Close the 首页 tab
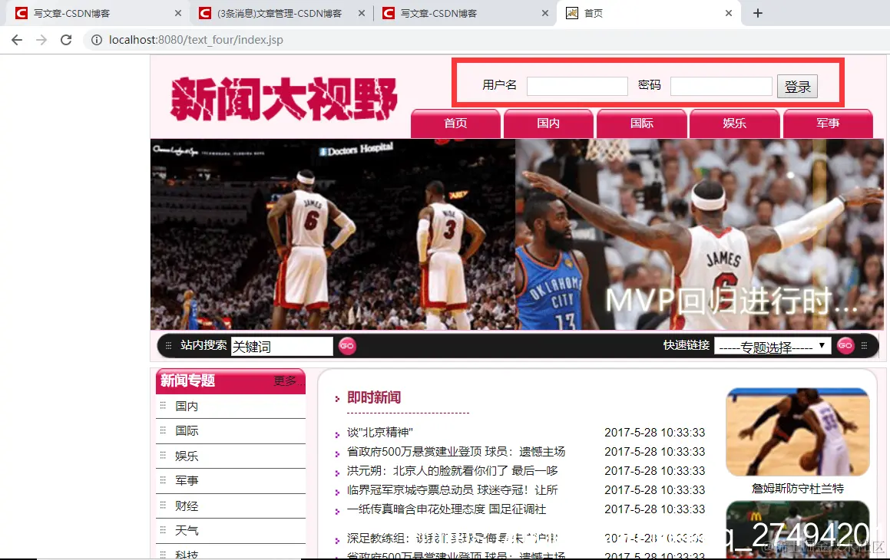890x560 pixels. [729, 13]
